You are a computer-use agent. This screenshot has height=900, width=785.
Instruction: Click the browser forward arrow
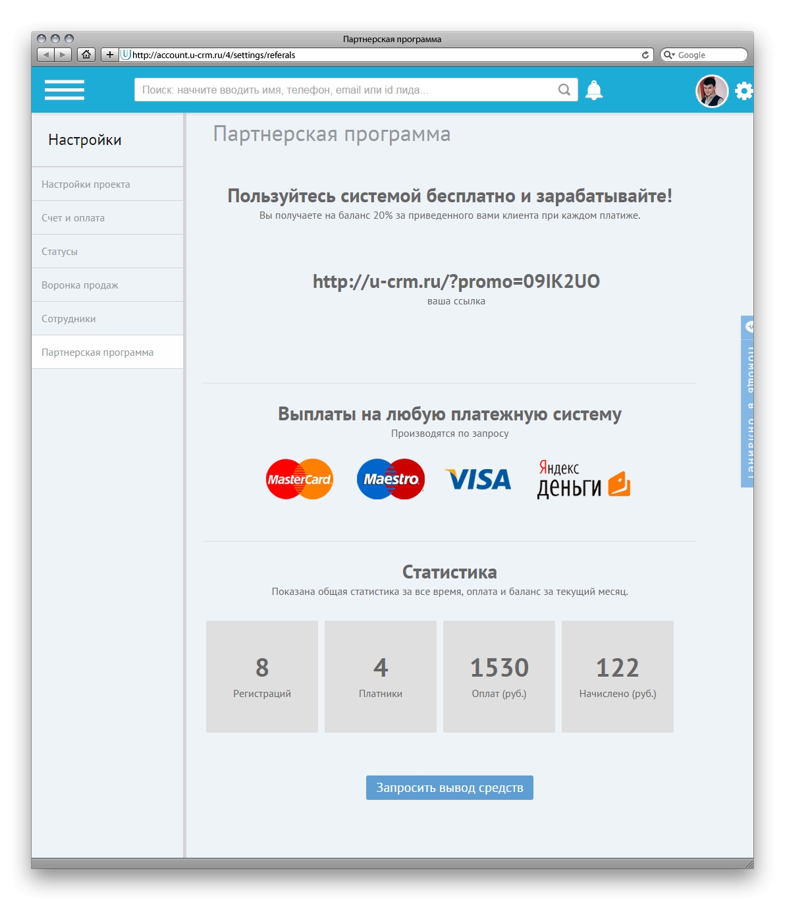[63, 55]
